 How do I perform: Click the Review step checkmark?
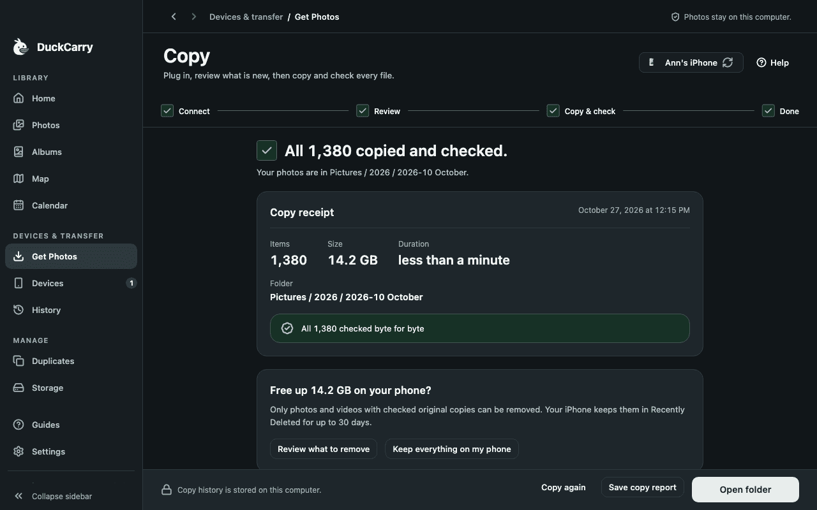(363, 111)
